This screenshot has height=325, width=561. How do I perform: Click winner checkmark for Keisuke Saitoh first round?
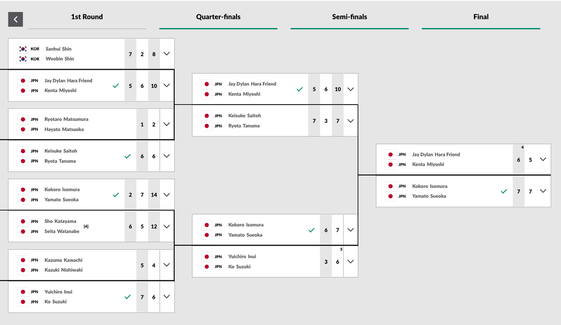pyautogui.click(x=128, y=156)
